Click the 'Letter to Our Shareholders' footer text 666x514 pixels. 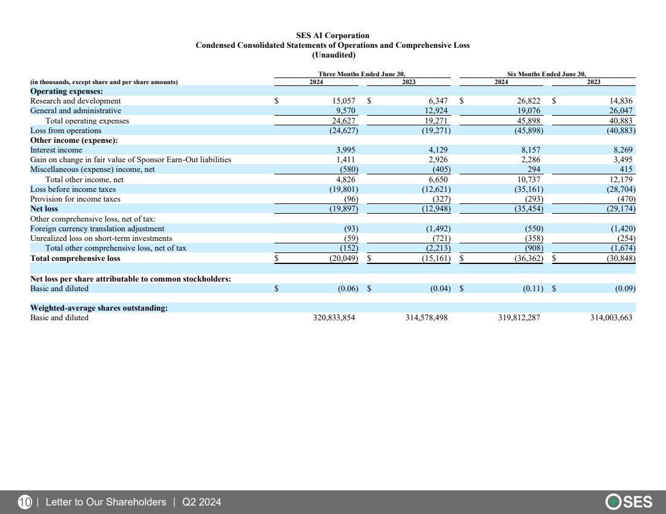[x=106, y=502]
